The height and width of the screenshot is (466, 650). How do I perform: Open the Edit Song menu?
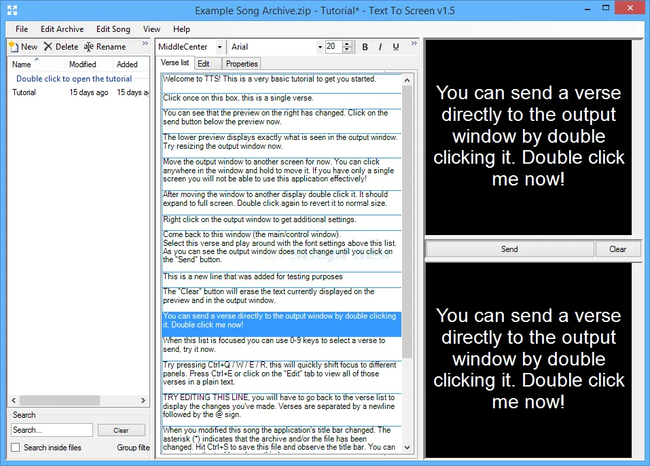(x=113, y=29)
